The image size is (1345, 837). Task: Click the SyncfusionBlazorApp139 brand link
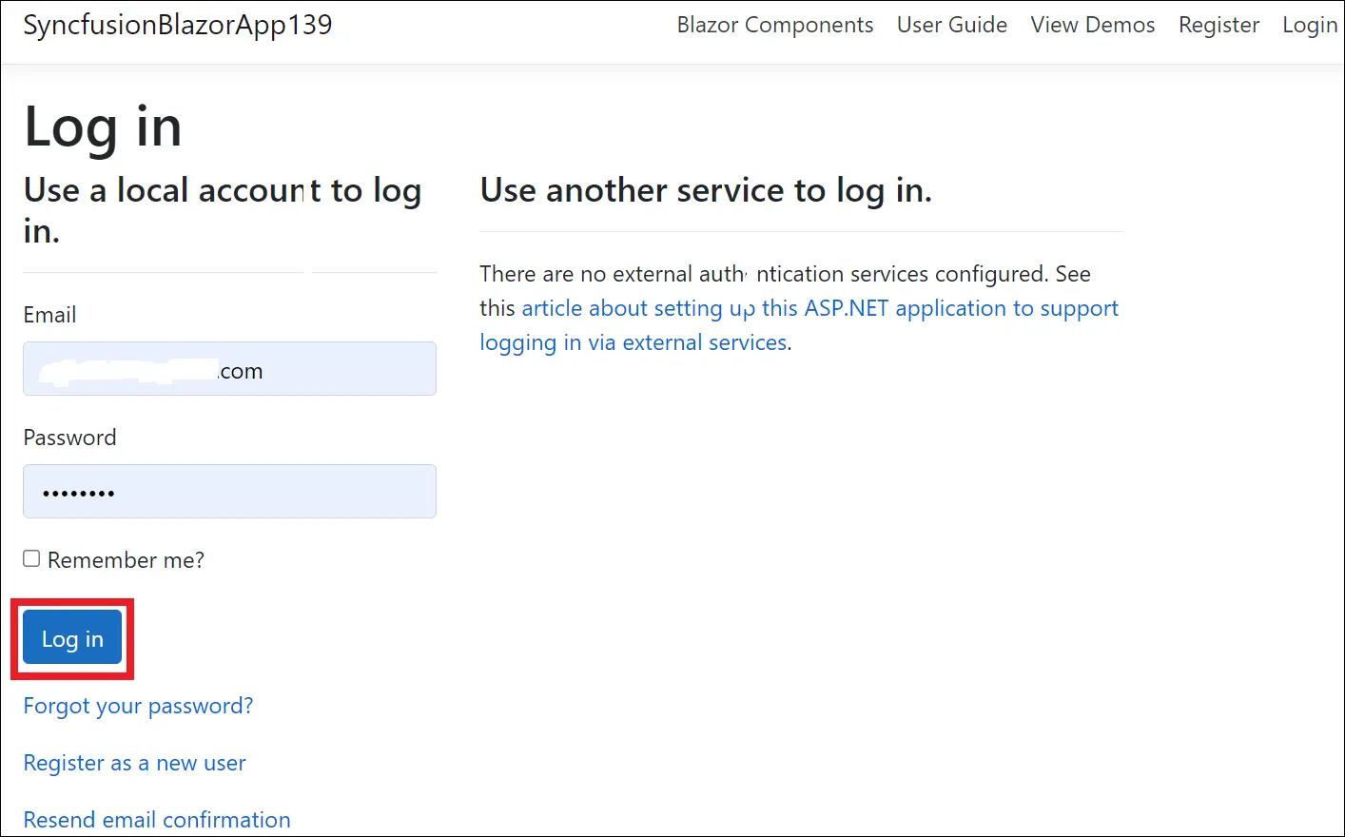pos(177,25)
